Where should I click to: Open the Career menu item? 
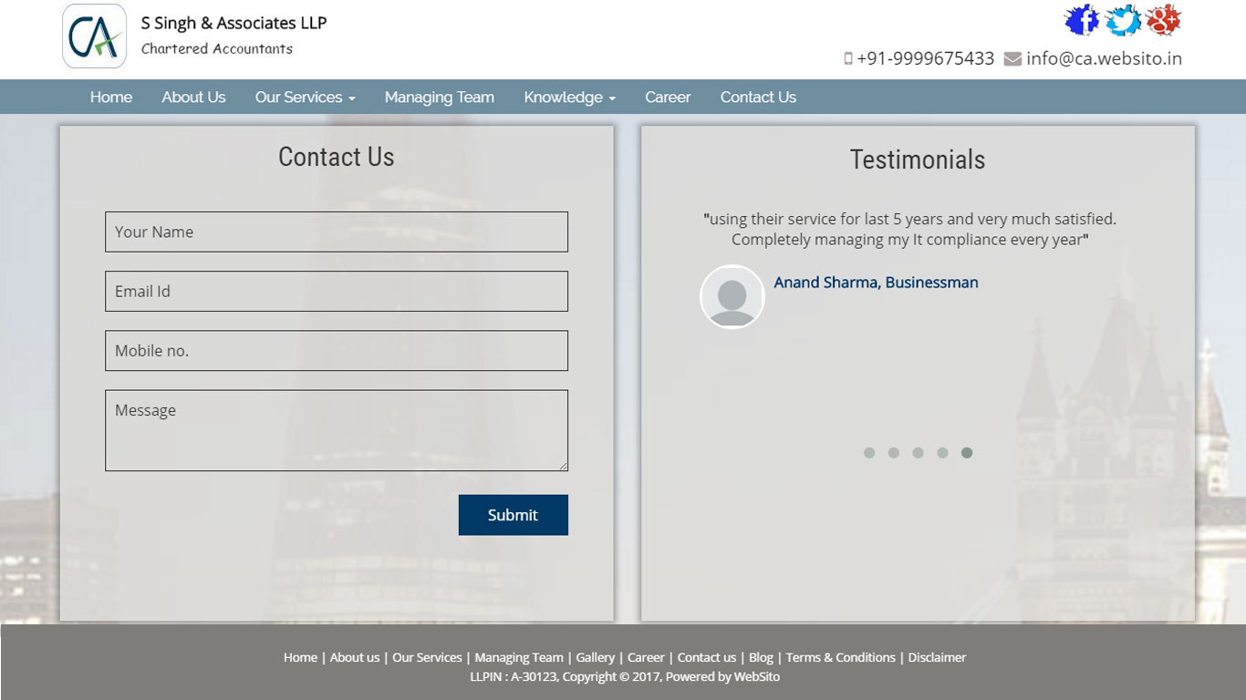pyautogui.click(x=668, y=97)
